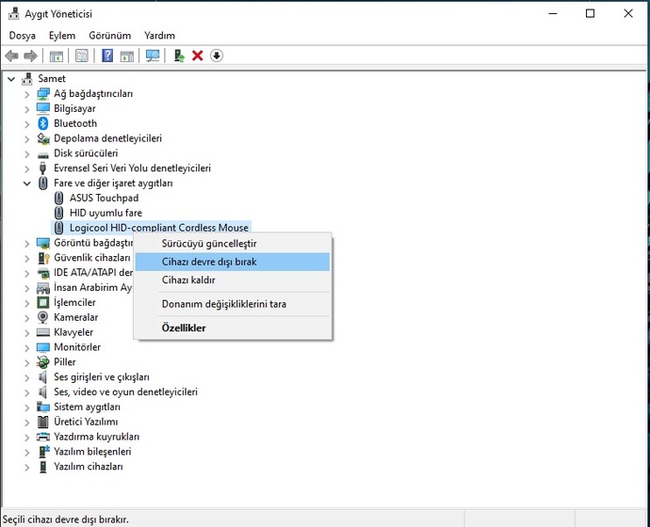This screenshot has width=650, height=527.
Task: Click the action pane toolbar icon
Action: (x=127, y=56)
